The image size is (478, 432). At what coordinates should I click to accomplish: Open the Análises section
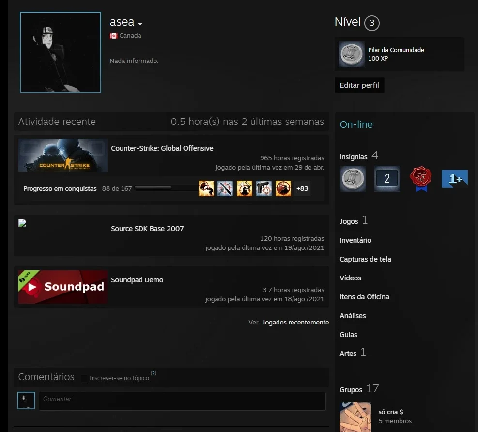[353, 316]
